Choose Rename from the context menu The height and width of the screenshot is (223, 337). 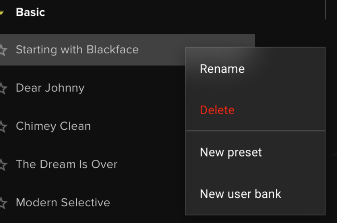tap(222, 69)
